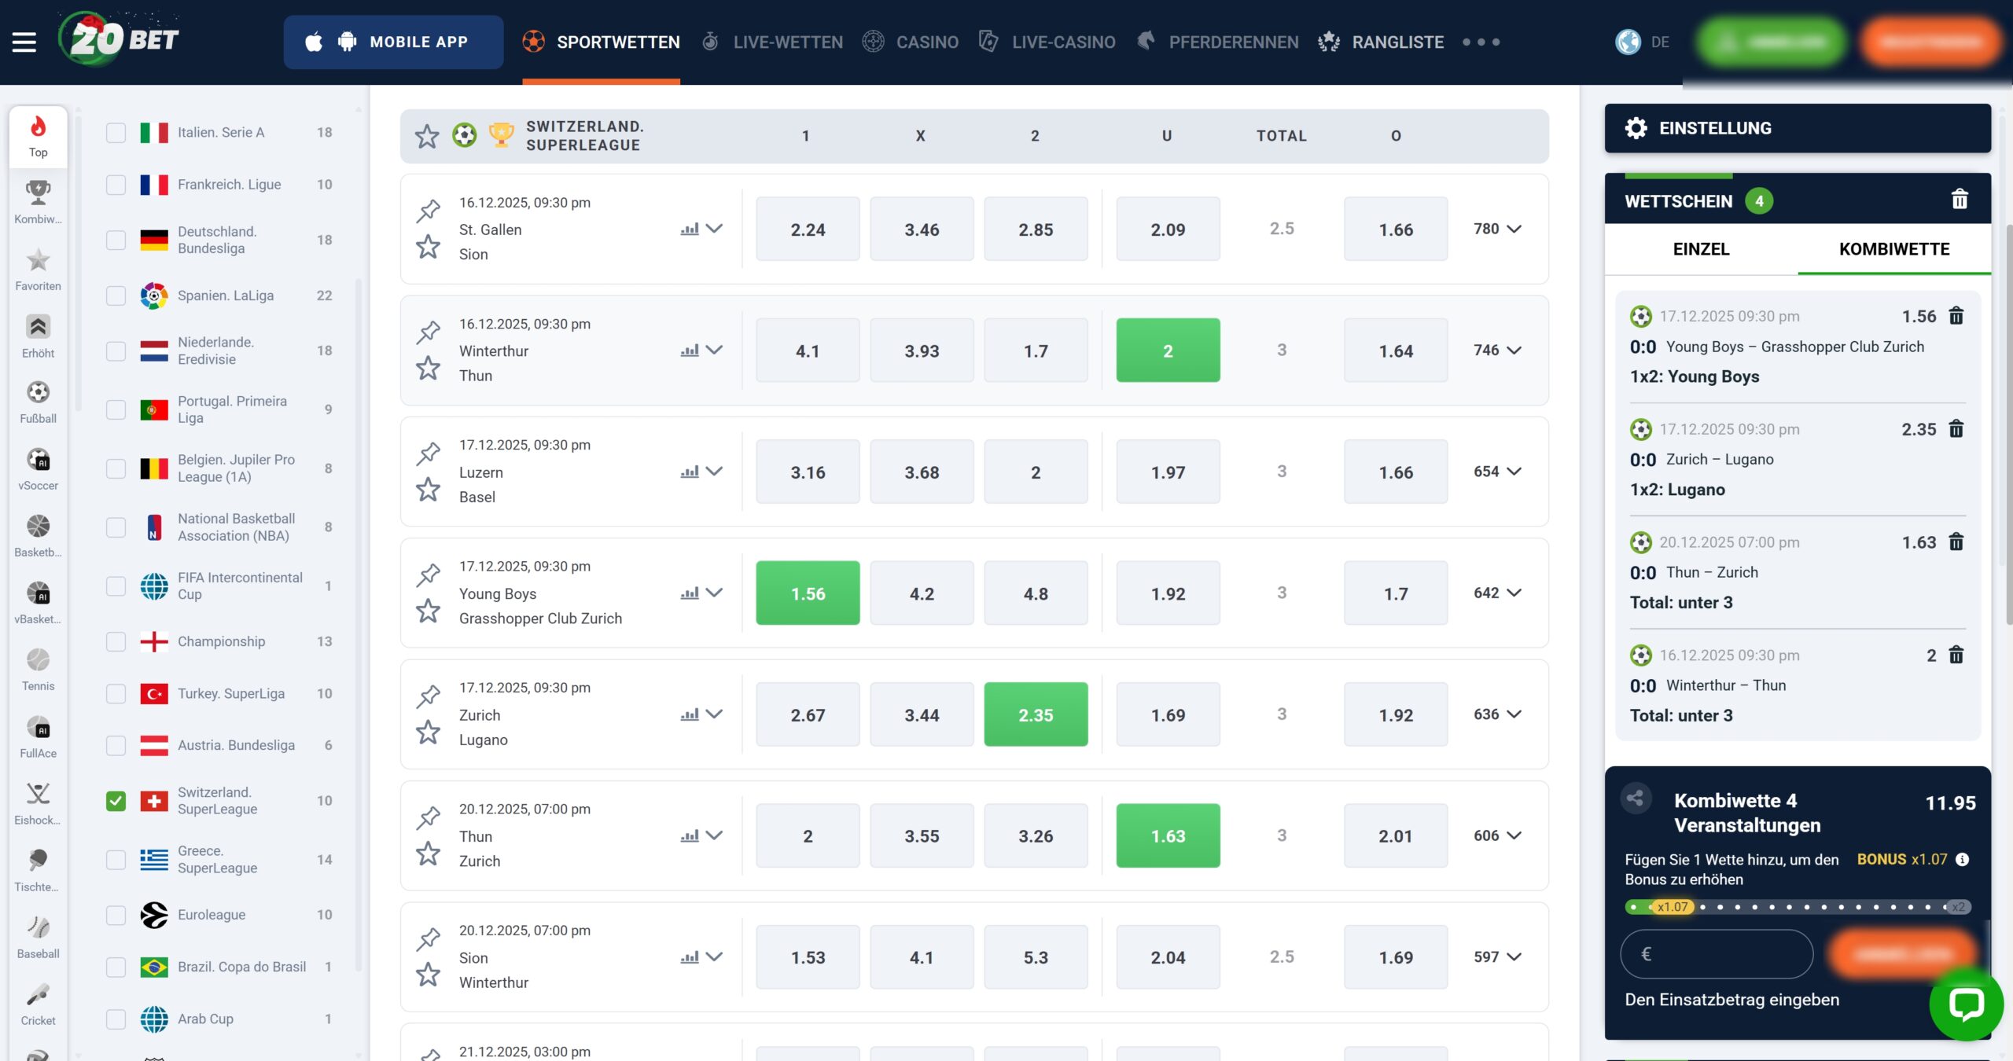This screenshot has height=1061, width=2013.
Task: Open bet slip settings gear icon
Action: pos(1636,128)
